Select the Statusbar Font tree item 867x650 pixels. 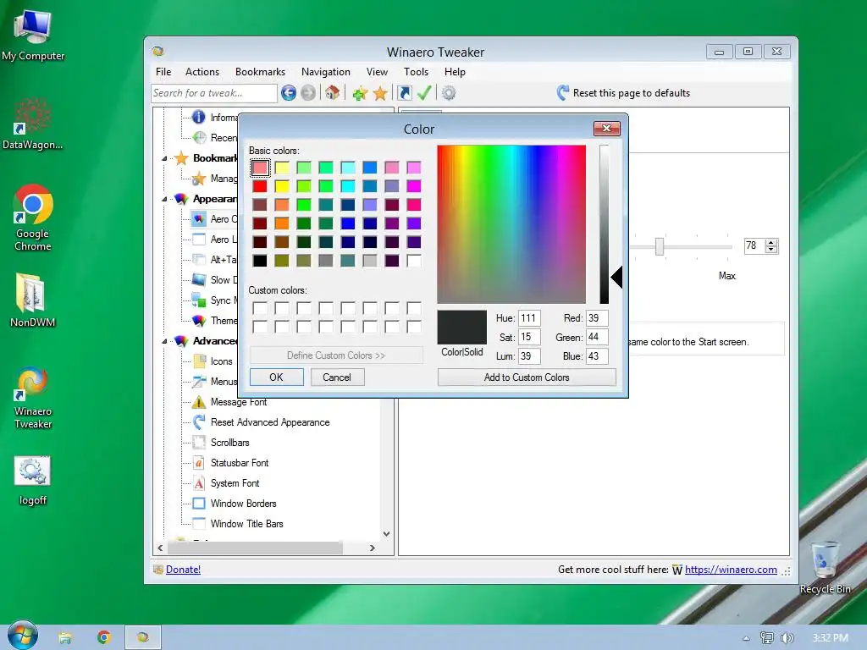pyautogui.click(x=240, y=463)
